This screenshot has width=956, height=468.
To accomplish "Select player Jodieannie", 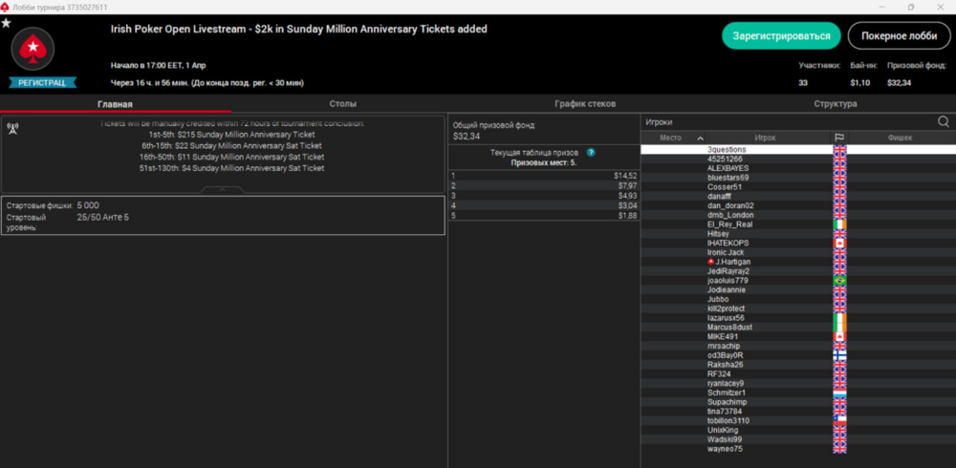I will pyautogui.click(x=727, y=290).
